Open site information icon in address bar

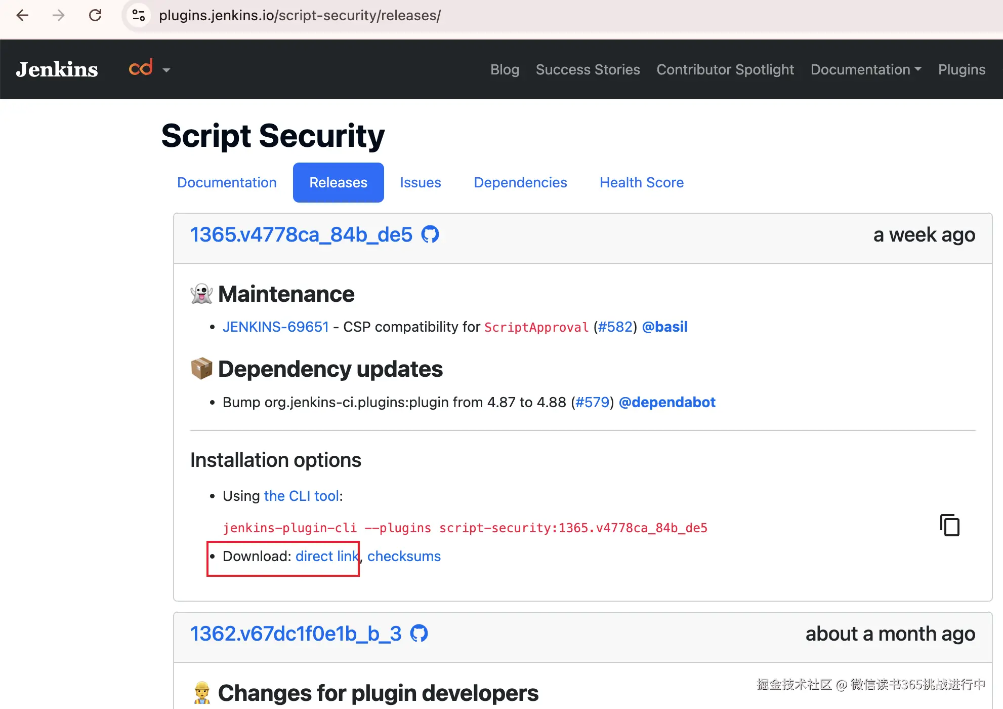(139, 15)
